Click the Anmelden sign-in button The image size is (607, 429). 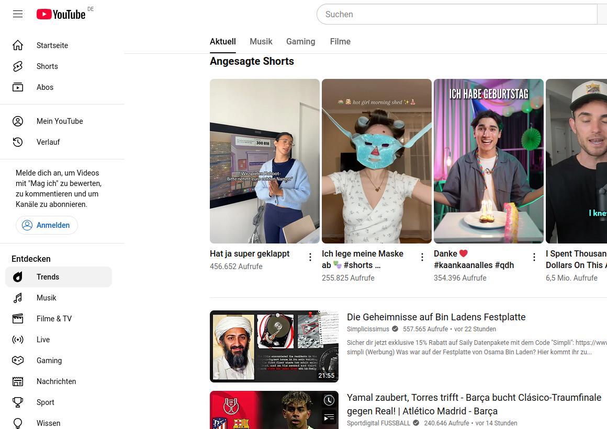tap(47, 225)
